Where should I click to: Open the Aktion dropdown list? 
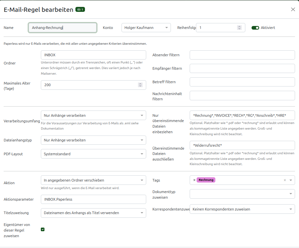coord(94,180)
